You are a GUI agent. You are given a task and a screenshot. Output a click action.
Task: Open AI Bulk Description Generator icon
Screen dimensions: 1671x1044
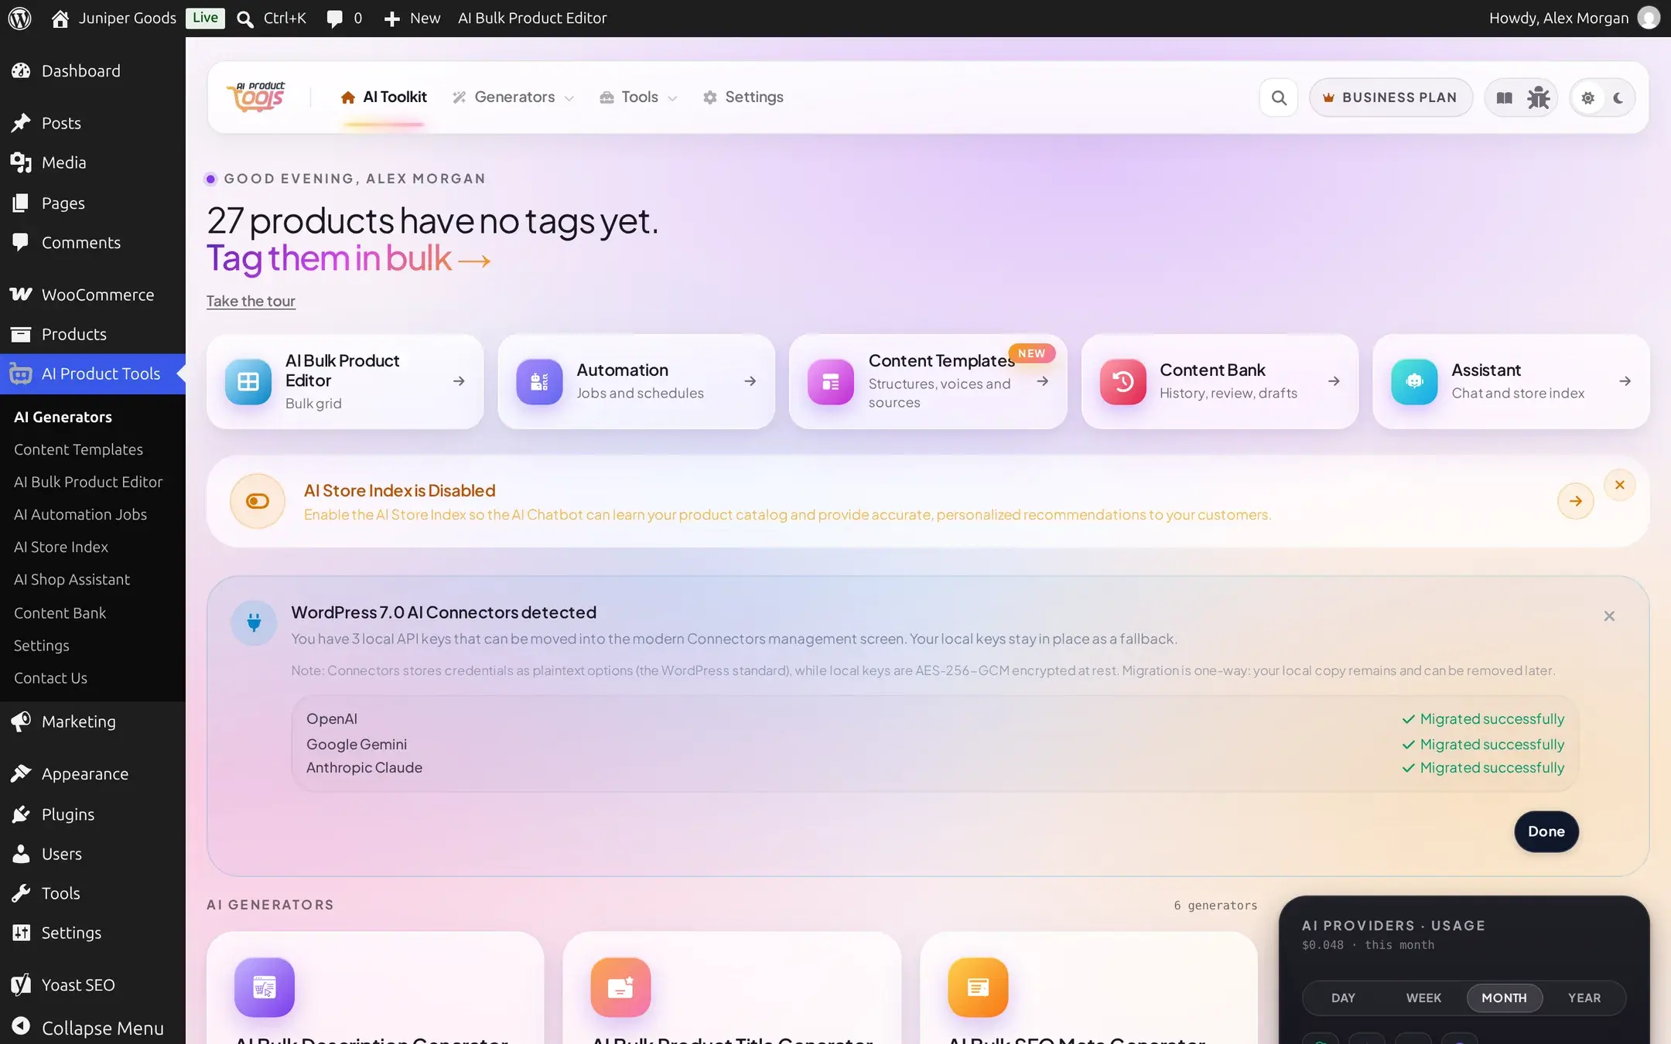[265, 987]
